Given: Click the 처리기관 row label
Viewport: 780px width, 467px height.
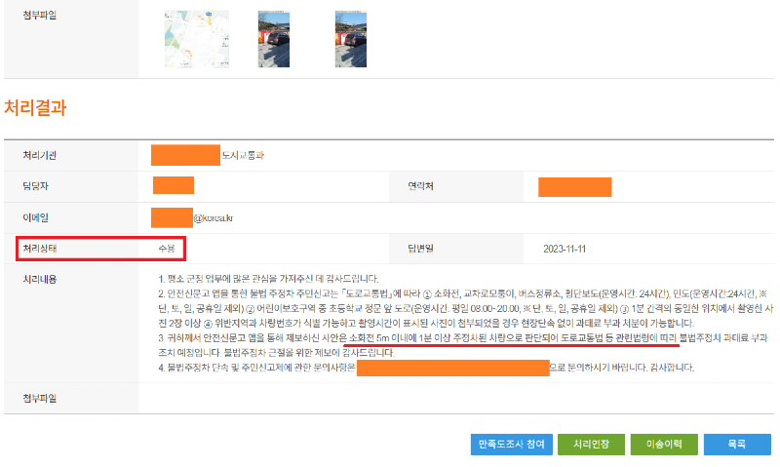Looking at the screenshot, I should [x=40, y=156].
